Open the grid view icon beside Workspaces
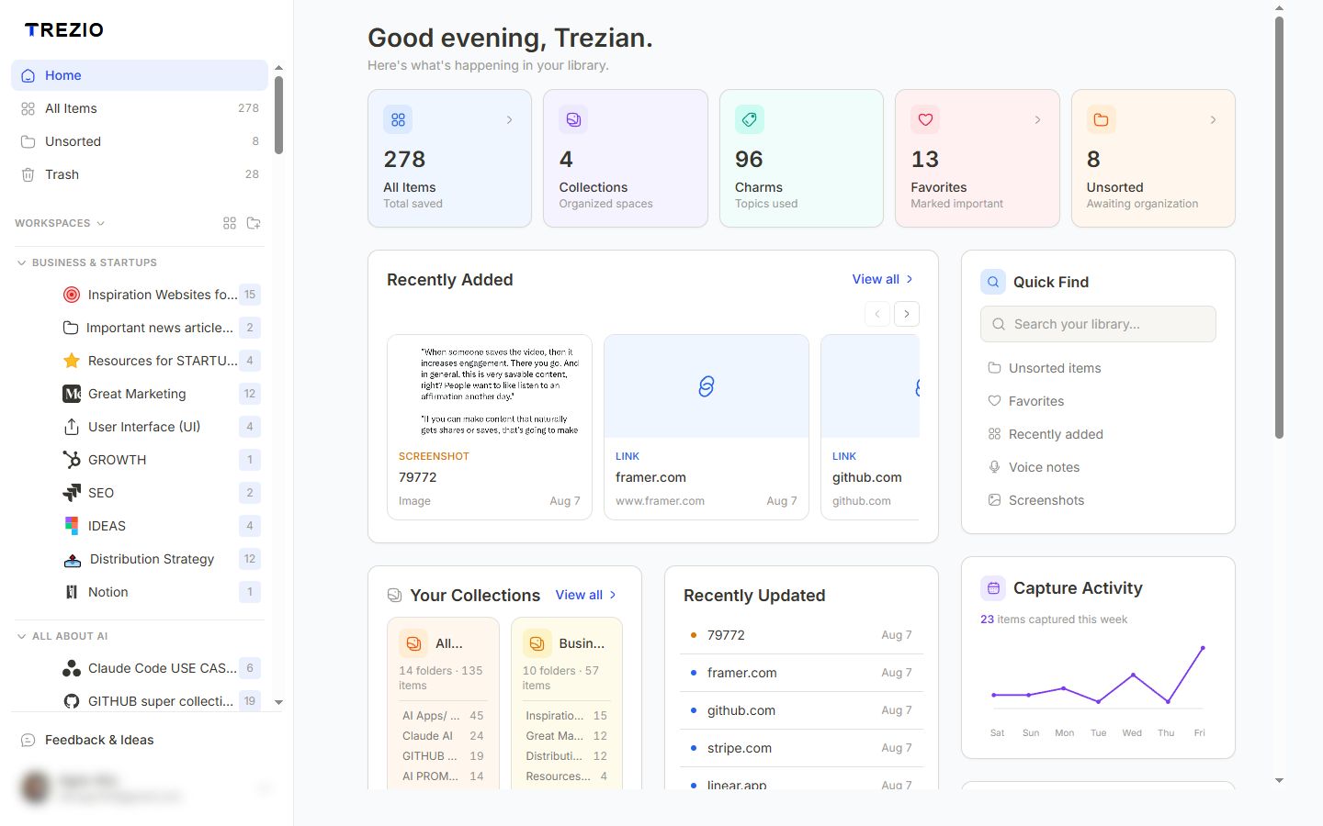The image size is (1323, 826). [x=230, y=223]
